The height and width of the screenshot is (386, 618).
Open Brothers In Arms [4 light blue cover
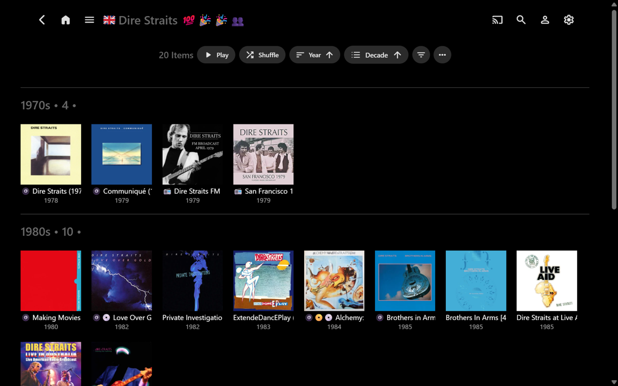point(476,281)
